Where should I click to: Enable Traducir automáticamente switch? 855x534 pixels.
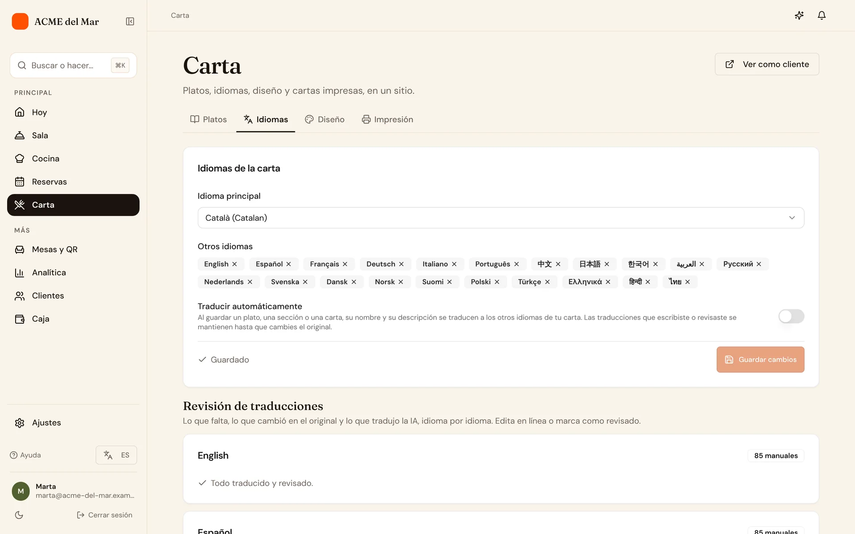click(x=791, y=316)
